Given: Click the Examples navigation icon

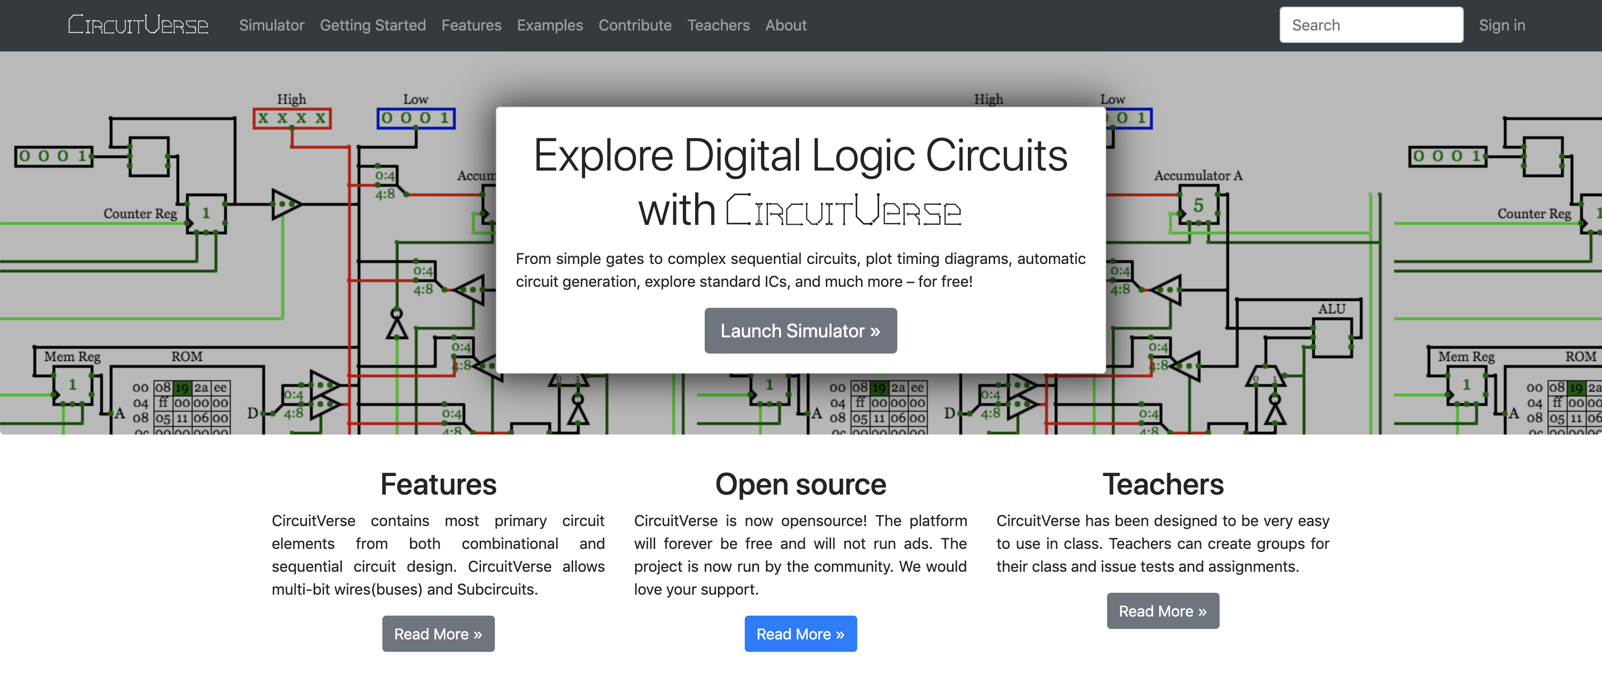Looking at the screenshot, I should click(x=550, y=24).
